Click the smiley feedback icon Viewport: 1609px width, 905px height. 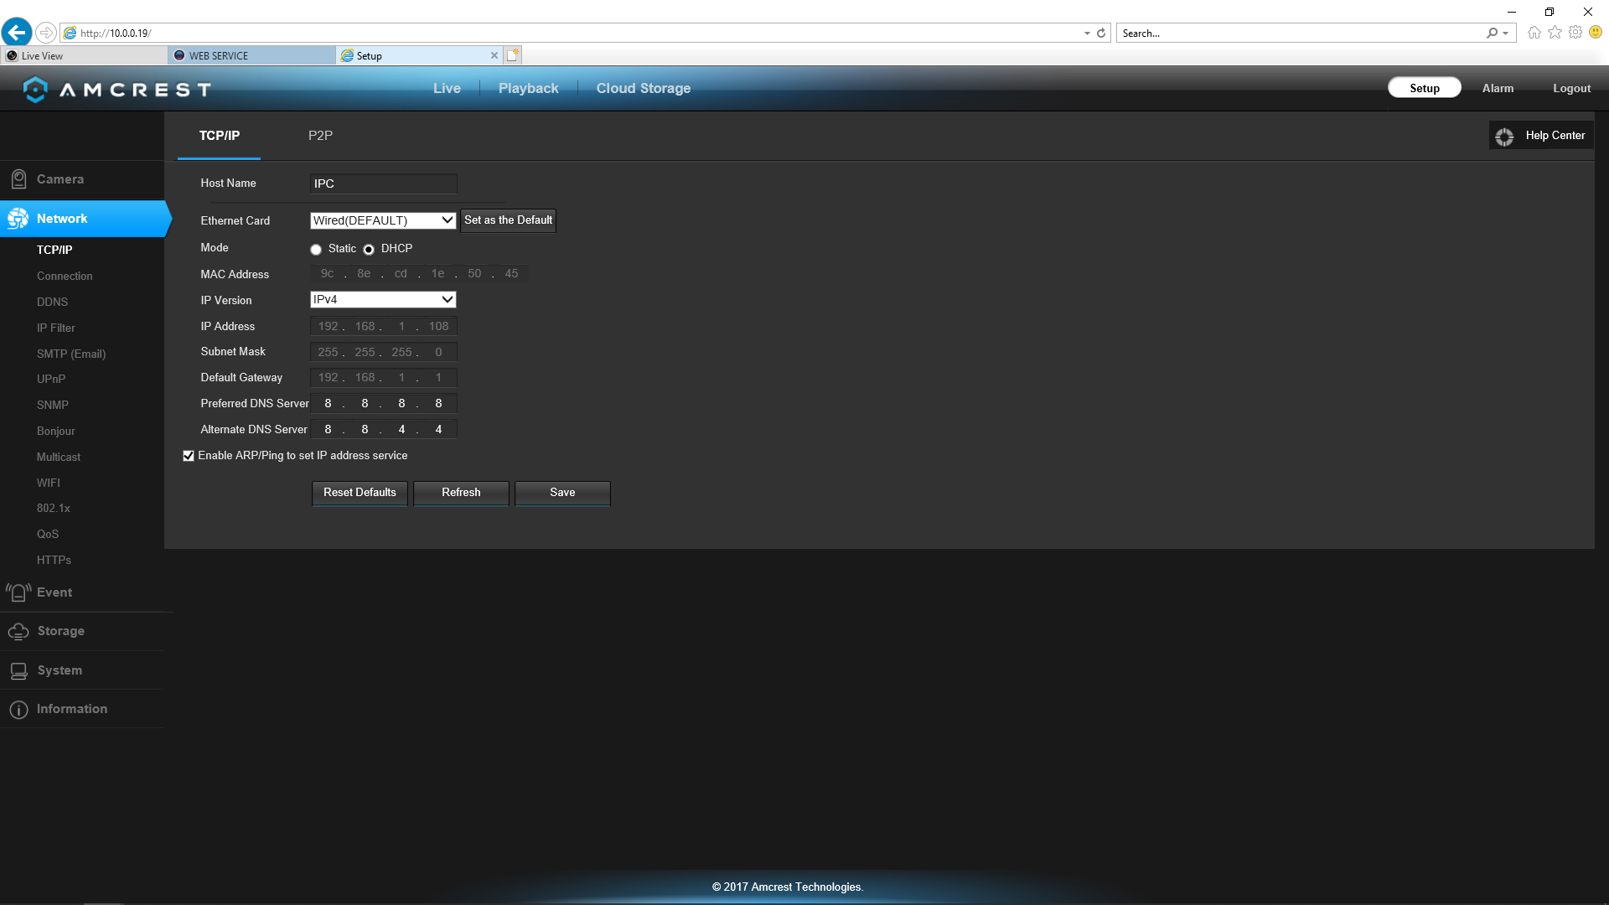[x=1596, y=33]
